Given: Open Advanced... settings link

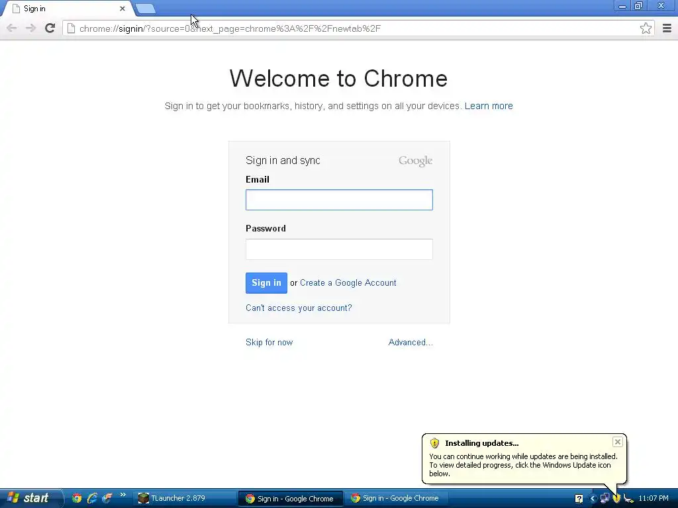Looking at the screenshot, I should pyautogui.click(x=411, y=342).
